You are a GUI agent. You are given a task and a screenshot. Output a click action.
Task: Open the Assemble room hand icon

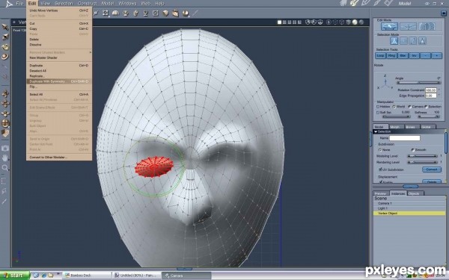point(343,3)
